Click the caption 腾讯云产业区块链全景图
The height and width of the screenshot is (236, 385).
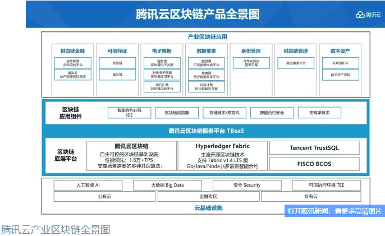pos(56,230)
